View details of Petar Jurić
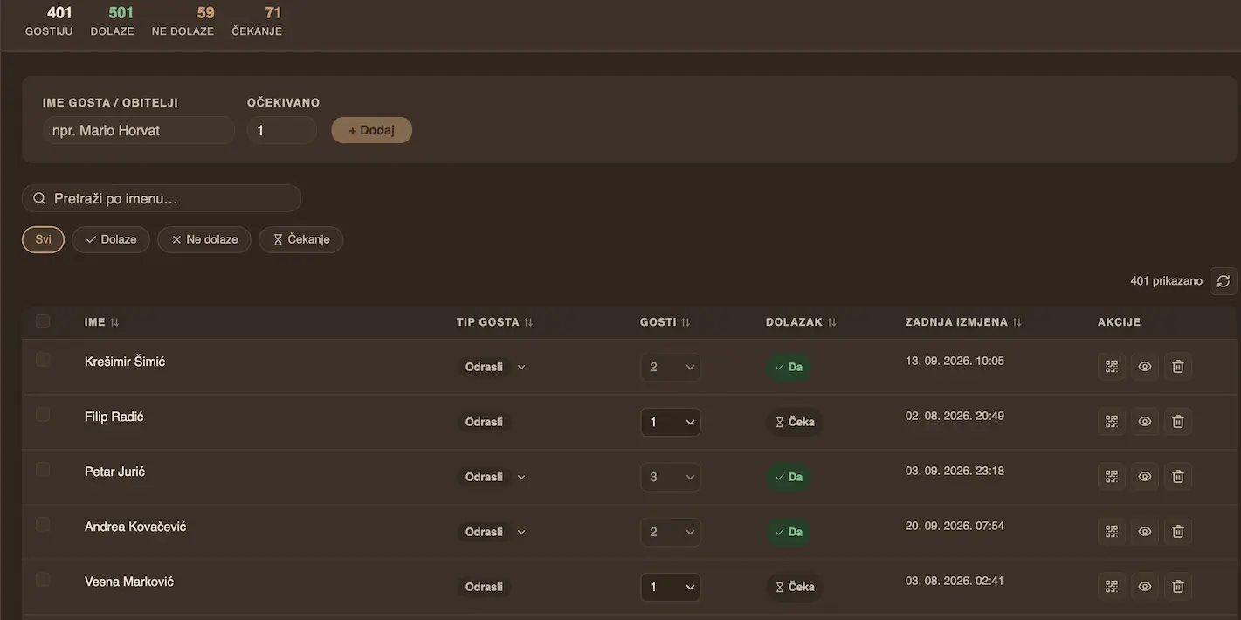Image resolution: width=1241 pixels, height=620 pixels. [x=1145, y=477]
